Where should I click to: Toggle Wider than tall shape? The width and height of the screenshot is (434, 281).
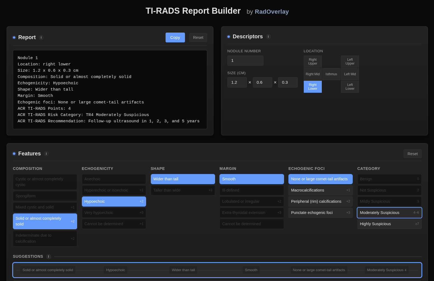coord(183,179)
